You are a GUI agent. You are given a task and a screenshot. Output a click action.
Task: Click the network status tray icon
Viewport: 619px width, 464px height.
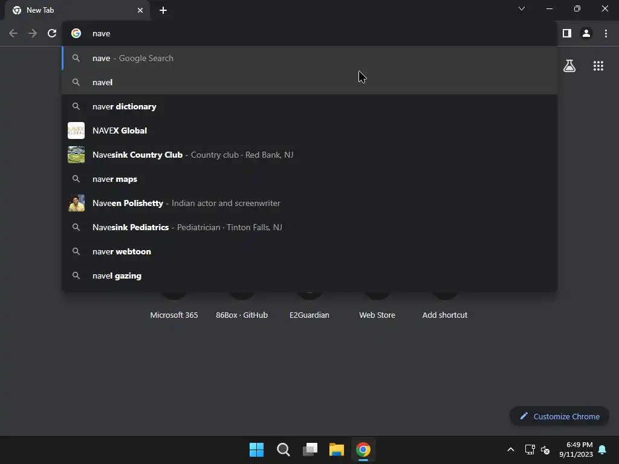[530, 449]
